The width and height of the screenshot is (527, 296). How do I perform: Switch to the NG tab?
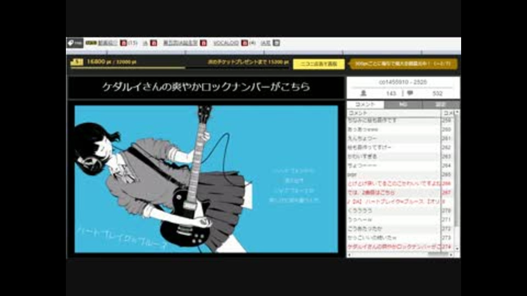(x=403, y=104)
